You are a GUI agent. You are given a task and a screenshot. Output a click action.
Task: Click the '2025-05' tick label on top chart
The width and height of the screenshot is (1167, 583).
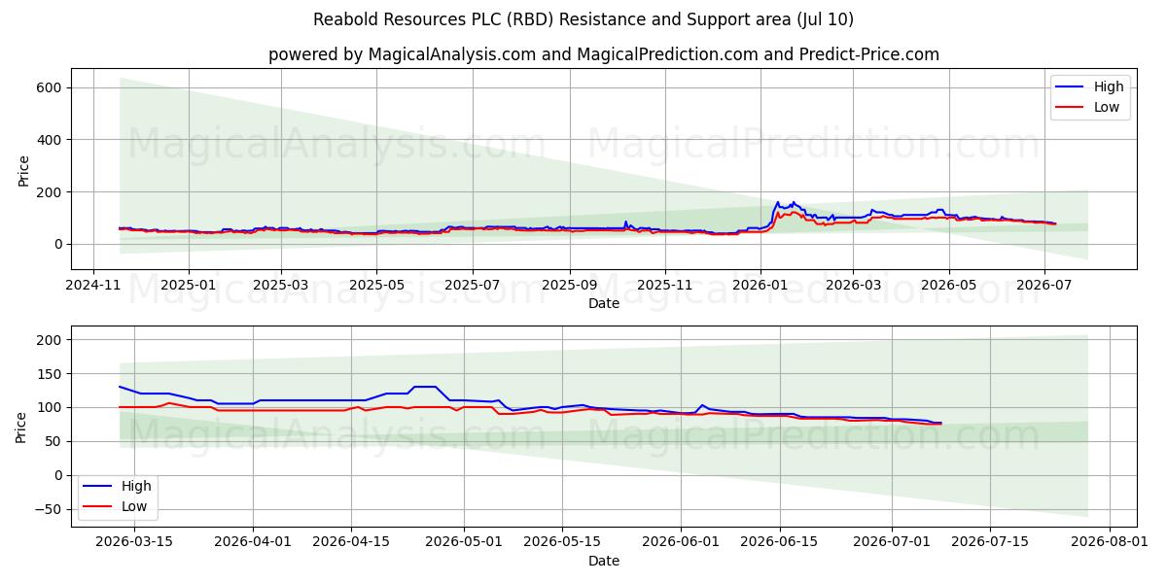coord(376,286)
